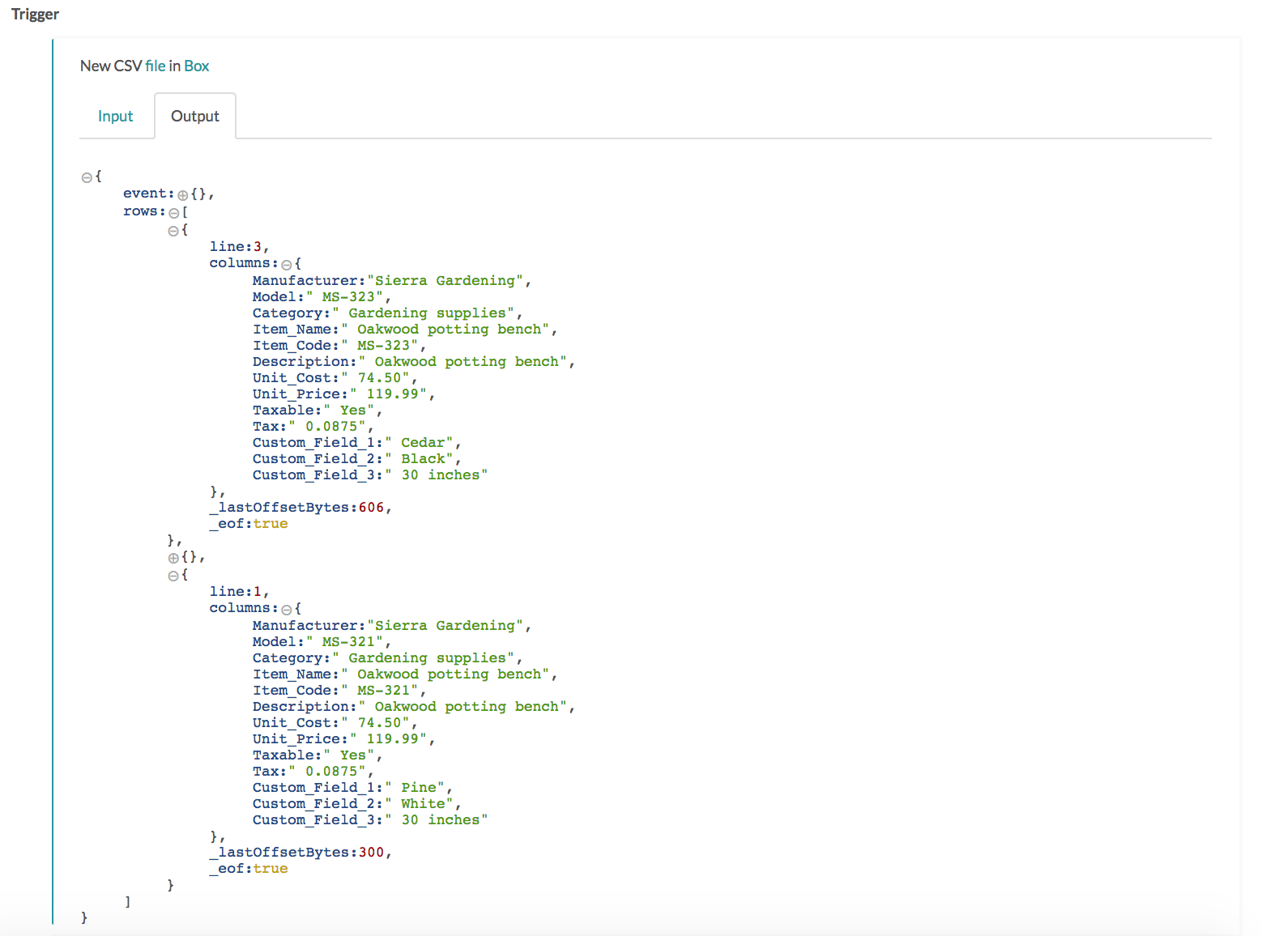1262x936 pixels.
Task: Expand the event object
Action: [x=183, y=194]
